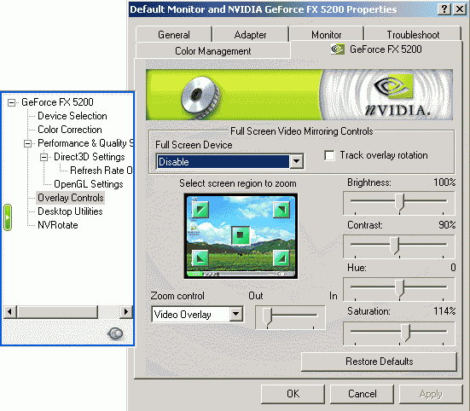Collapse the Direct3D Settings tree node
This screenshot has width=470, height=411.
click(44, 157)
